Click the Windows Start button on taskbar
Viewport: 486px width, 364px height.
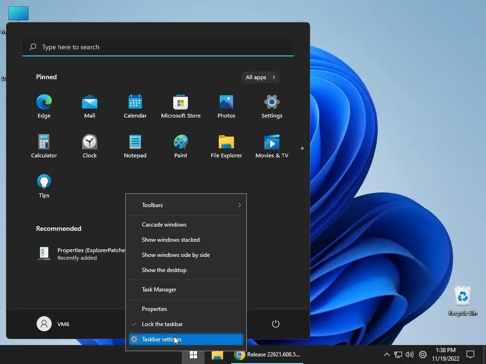coord(194,355)
